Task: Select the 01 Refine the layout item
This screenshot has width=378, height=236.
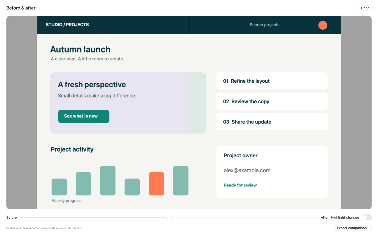Action: 272,81
